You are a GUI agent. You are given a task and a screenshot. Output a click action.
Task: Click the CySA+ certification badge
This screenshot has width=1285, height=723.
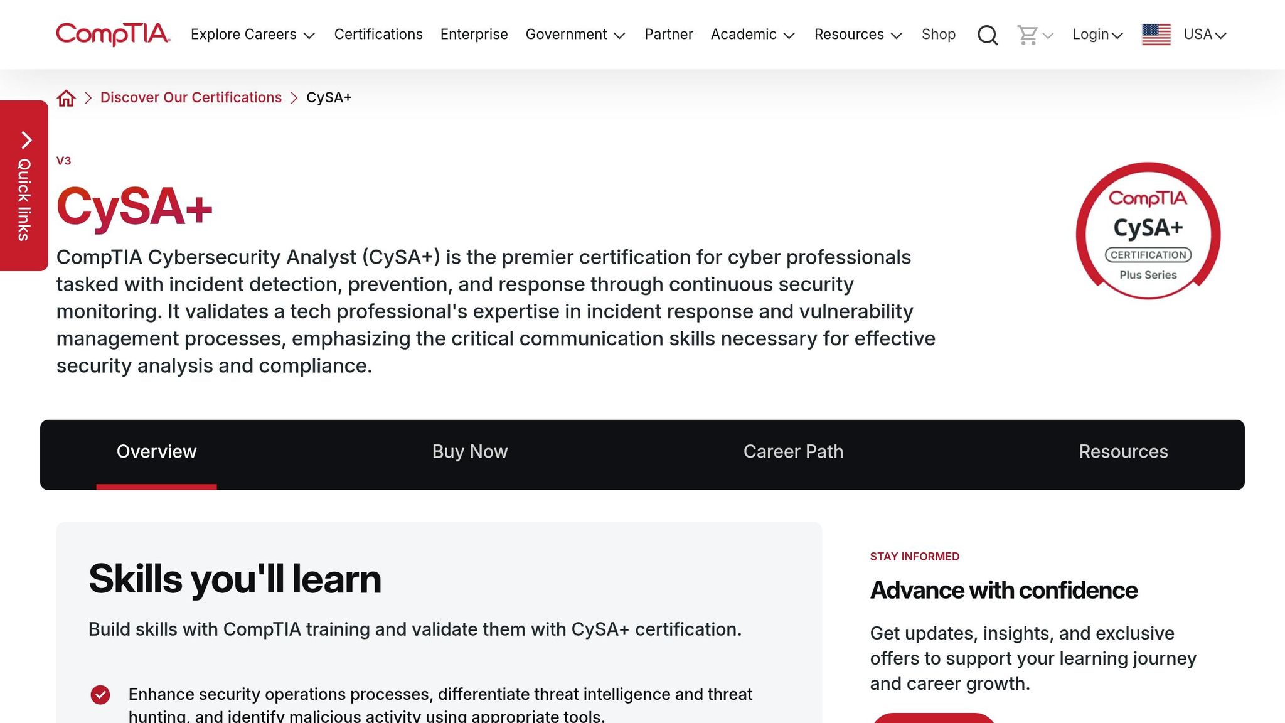click(x=1148, y=231)
